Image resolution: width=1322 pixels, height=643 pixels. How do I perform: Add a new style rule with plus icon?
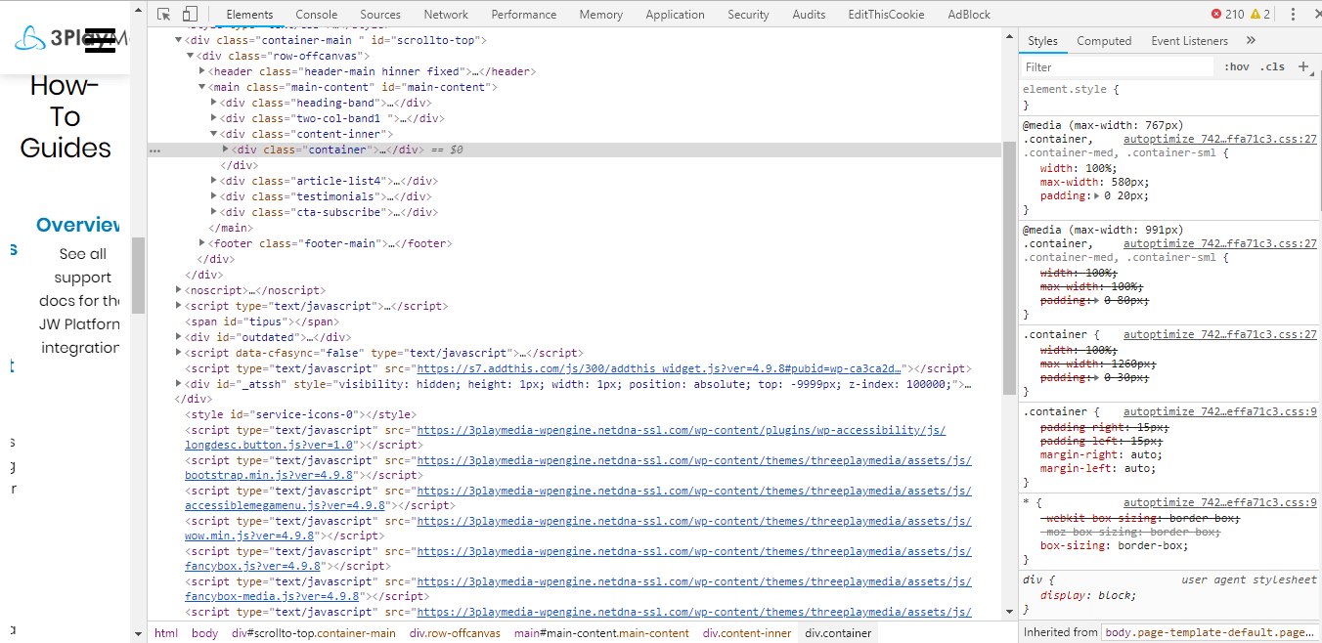point(1303,66)
